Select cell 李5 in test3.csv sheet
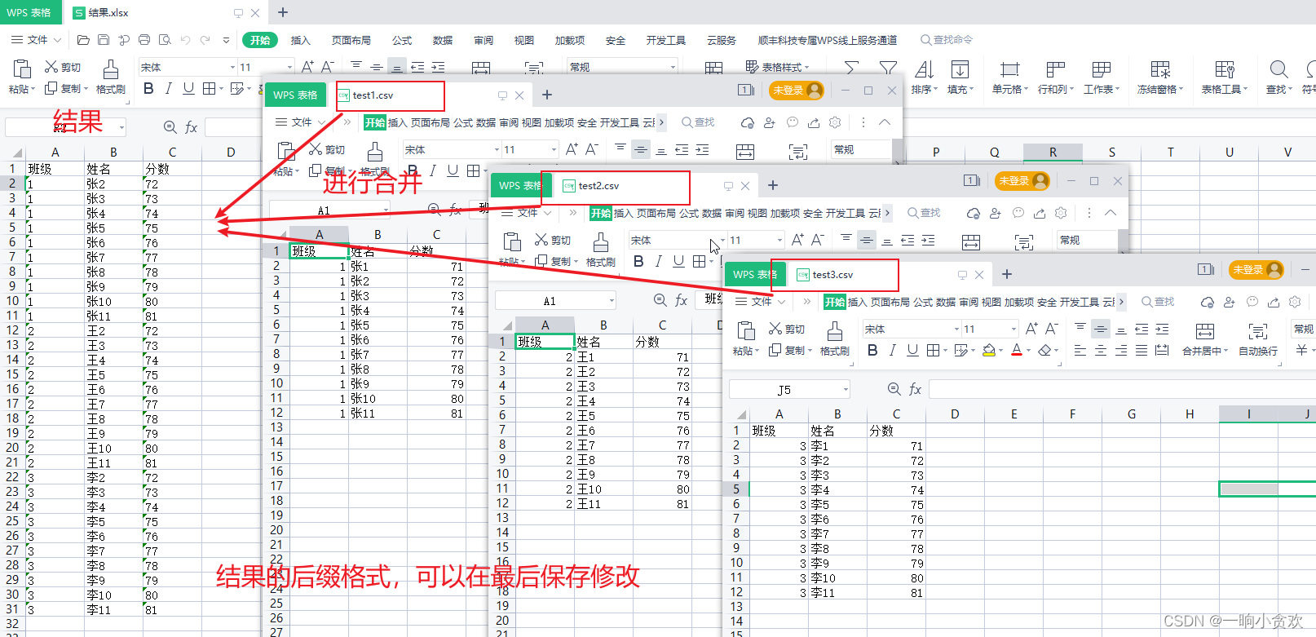 [x=837, y=505]
